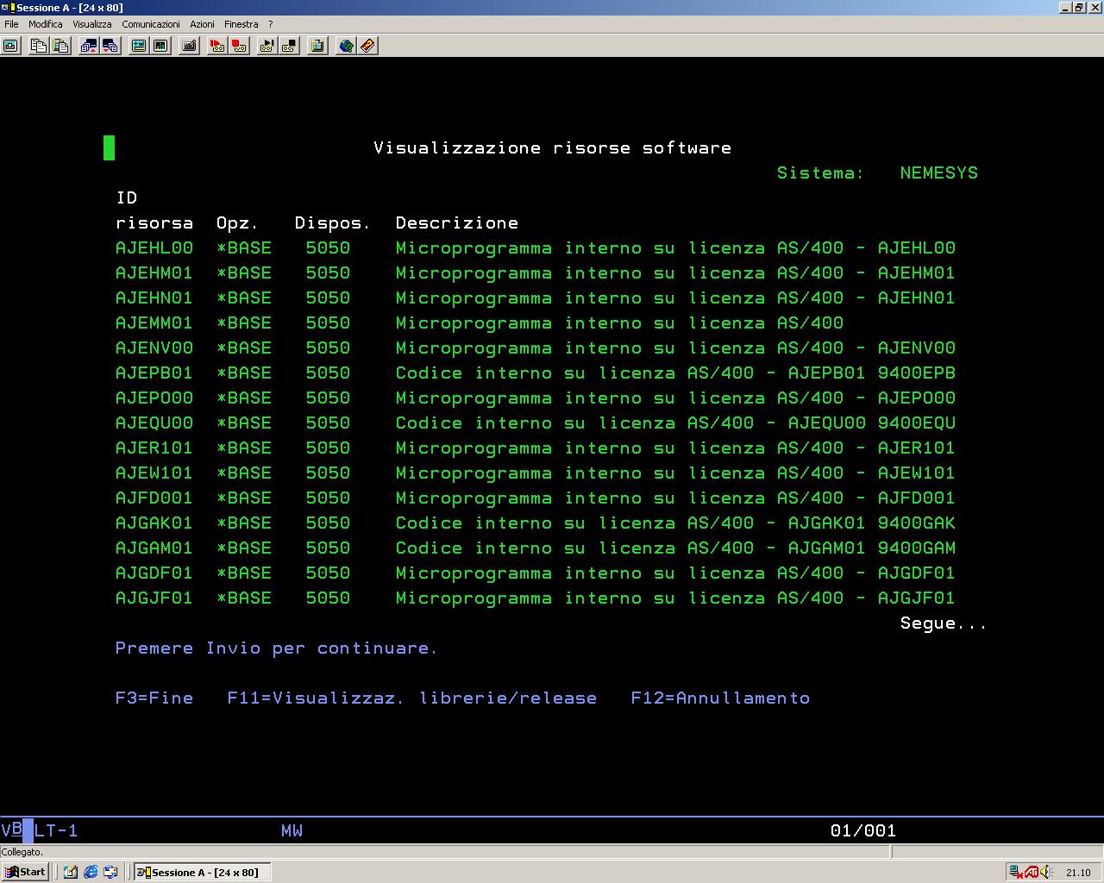Open the File menu

(x=11, y=24)
